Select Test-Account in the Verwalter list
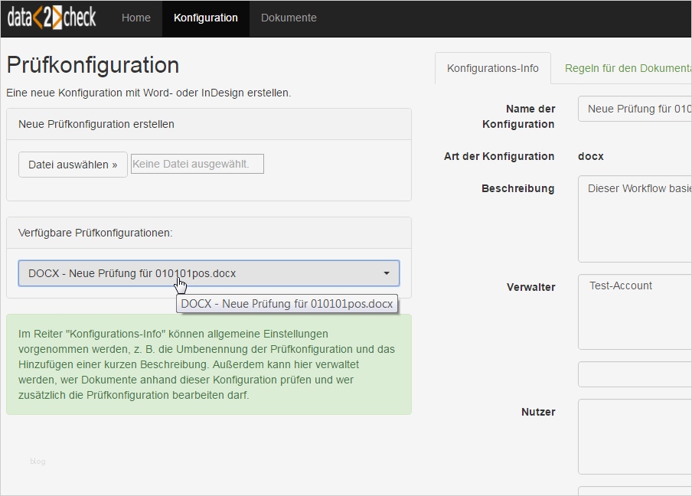This screenshot has height=496, width=692. point(621,286)
